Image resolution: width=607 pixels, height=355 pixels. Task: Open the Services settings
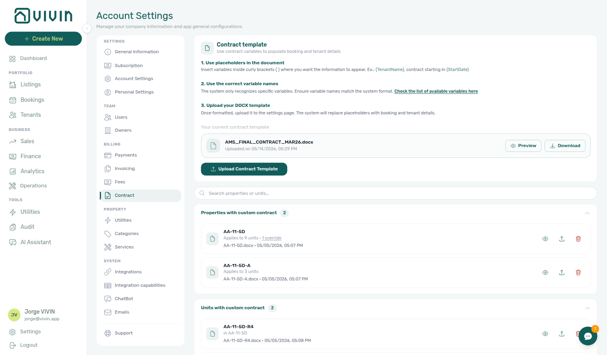119,247
